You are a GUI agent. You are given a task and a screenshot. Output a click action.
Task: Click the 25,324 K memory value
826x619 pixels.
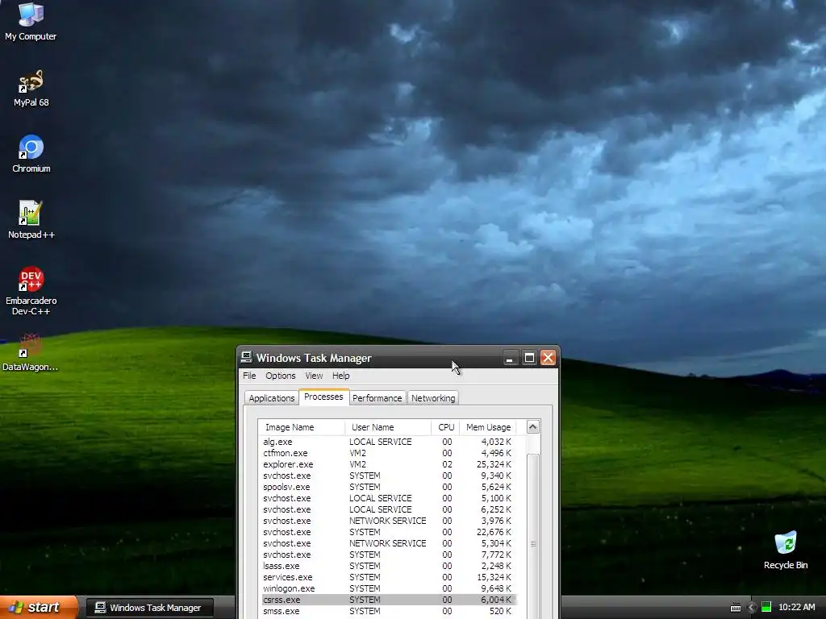494,464
